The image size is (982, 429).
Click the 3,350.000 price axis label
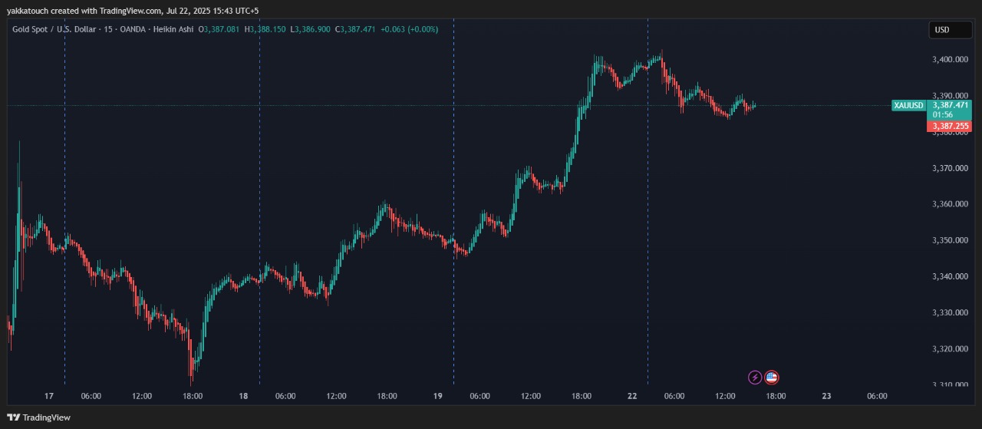(x=950, y=240)
